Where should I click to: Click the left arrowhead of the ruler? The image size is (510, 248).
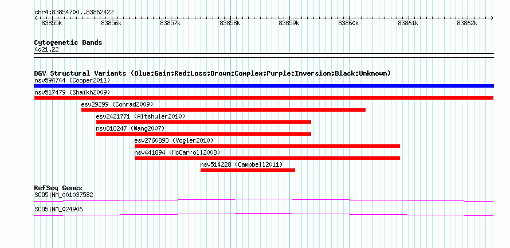click(36, 18)
